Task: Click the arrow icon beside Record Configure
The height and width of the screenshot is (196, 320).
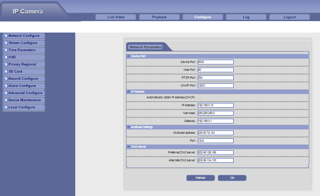Action: (x=6, y=79)
